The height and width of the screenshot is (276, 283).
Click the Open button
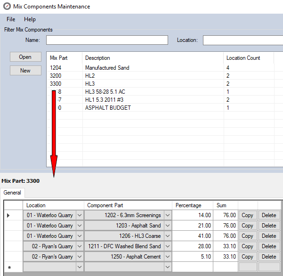pyautogui.click(x=25, y=57)
